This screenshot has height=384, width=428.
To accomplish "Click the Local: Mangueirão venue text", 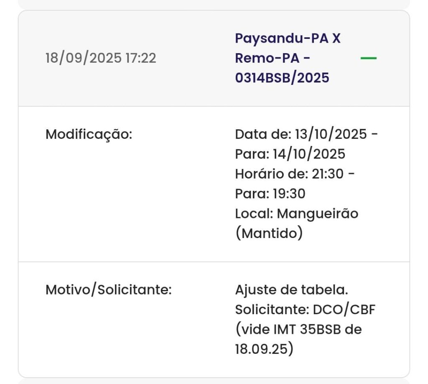I will (296, 214).
